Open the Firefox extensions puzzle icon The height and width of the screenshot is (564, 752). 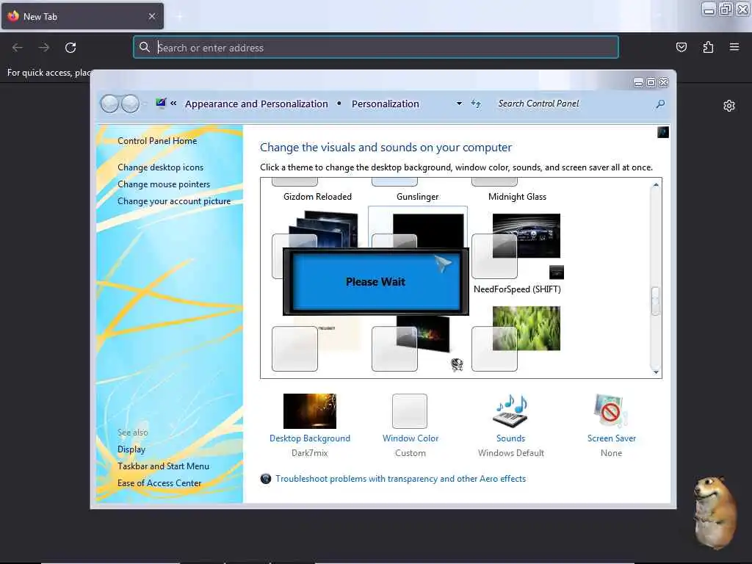(708, 47)
